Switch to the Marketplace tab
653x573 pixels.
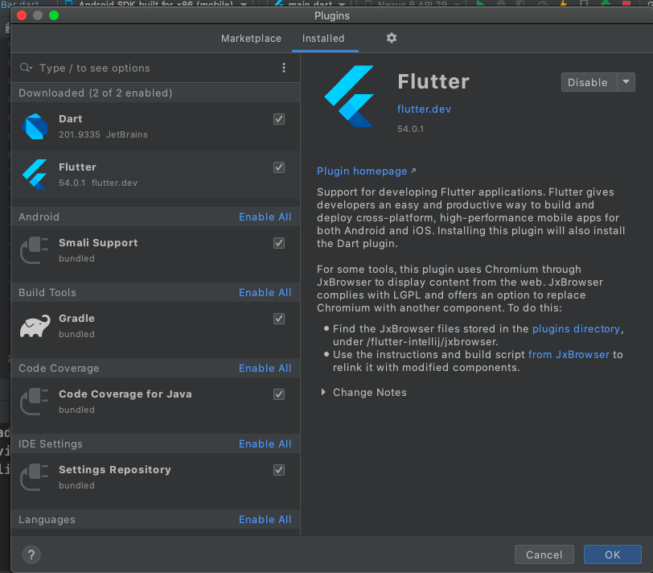(251, 39)
